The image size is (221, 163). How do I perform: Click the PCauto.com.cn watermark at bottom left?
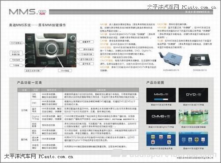39,156
